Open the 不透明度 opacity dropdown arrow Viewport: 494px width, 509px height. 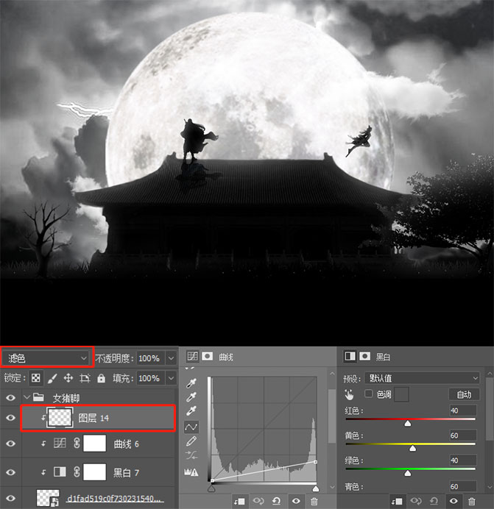tap(171, 358)
